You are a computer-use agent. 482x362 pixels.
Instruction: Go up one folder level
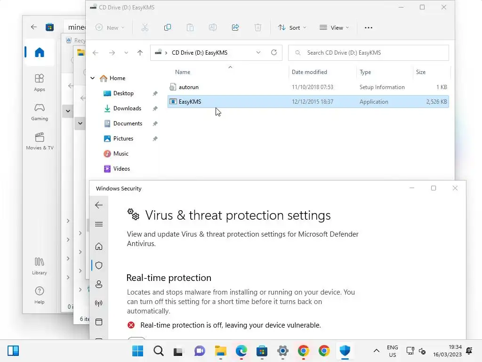pos(140,53)
